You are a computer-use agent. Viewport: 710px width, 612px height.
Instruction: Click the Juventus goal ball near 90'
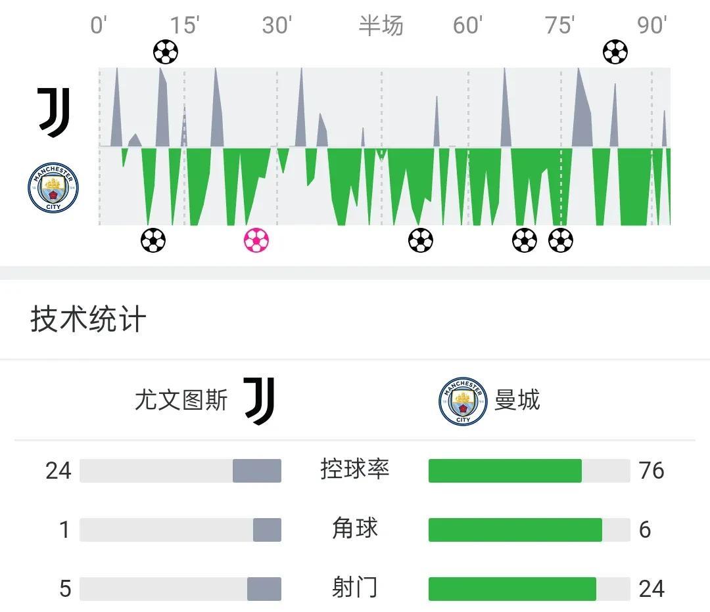pyautogui.click(x=615, y=52)
